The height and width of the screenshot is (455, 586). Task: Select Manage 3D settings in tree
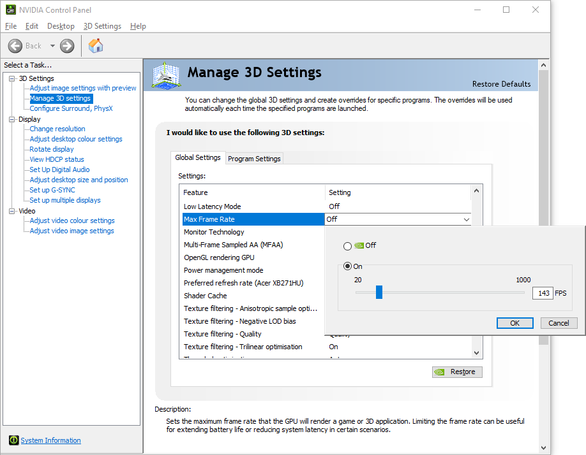click(x=60, y=99)
